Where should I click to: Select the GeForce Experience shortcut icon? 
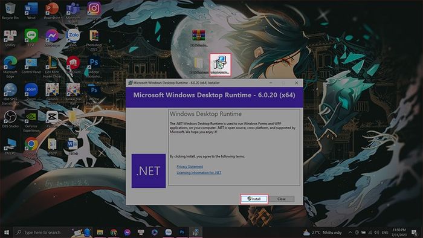point(31,121)
